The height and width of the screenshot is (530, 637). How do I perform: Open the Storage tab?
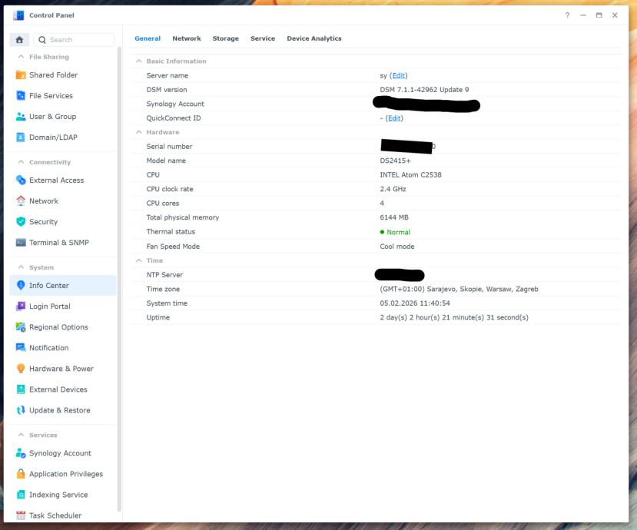point(225,38)
